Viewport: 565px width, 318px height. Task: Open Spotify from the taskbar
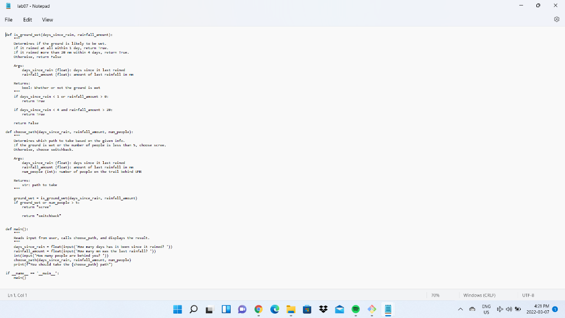(x=355, y=309)
